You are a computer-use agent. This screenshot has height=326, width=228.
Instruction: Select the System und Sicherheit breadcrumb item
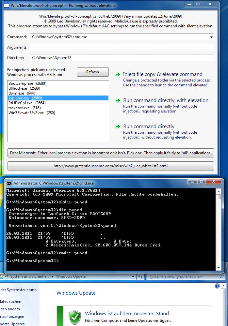(29, 276)
